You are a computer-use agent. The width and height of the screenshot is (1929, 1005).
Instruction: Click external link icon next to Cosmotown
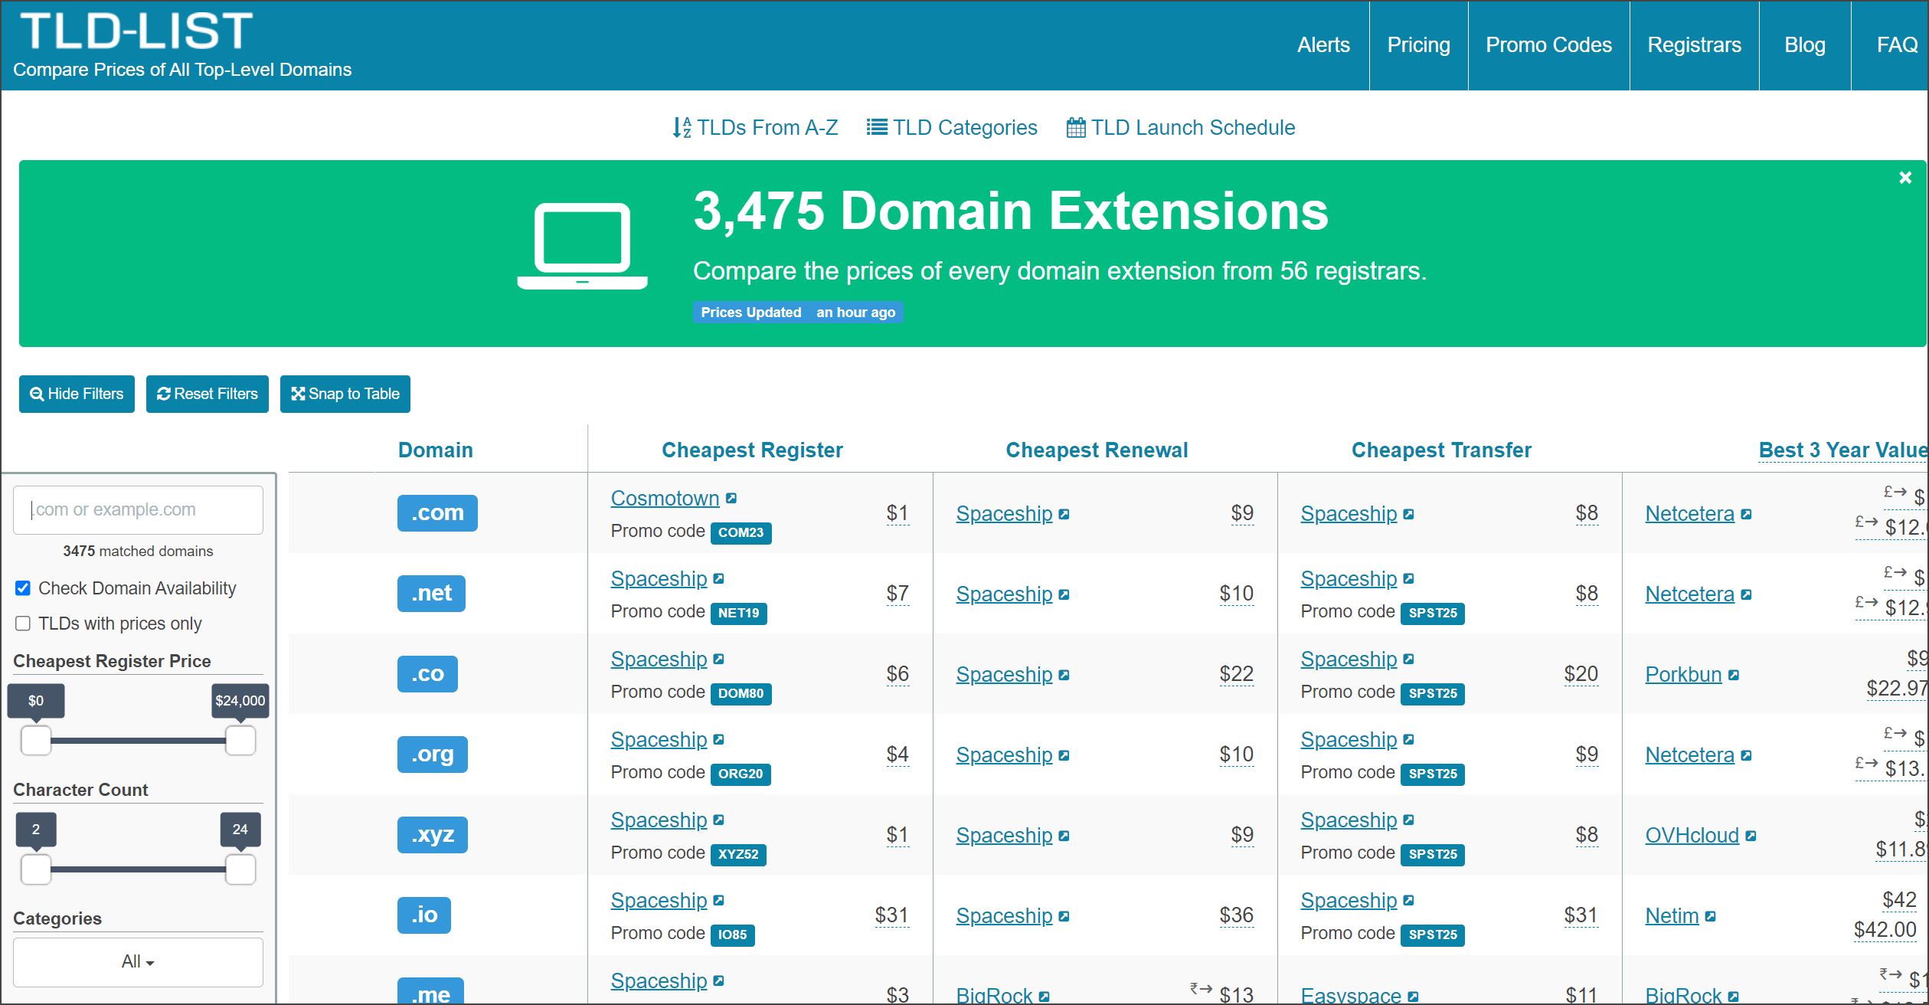(x=731, y=498)
